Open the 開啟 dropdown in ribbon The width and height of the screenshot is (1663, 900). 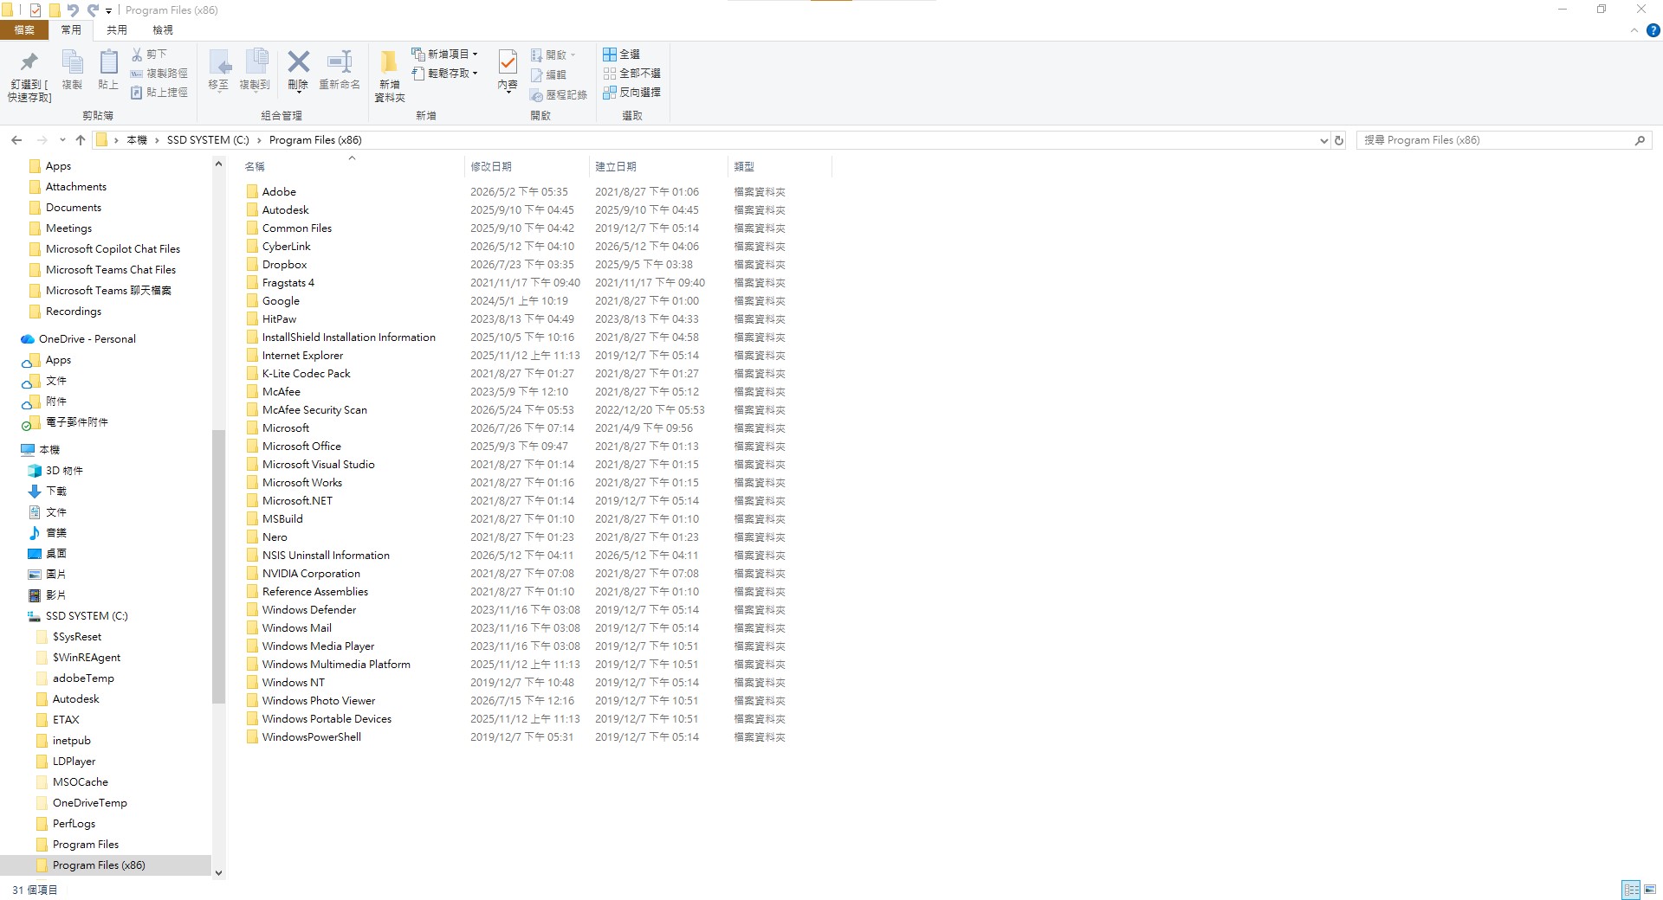(x=553, y=55)
